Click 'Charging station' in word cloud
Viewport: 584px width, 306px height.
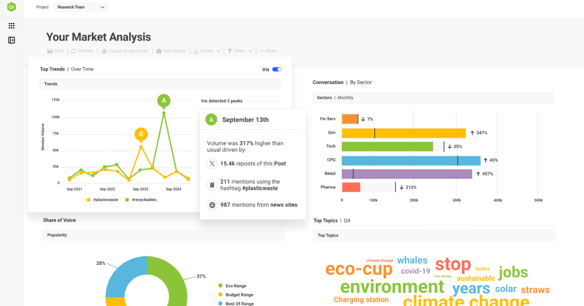pos(361,300)
